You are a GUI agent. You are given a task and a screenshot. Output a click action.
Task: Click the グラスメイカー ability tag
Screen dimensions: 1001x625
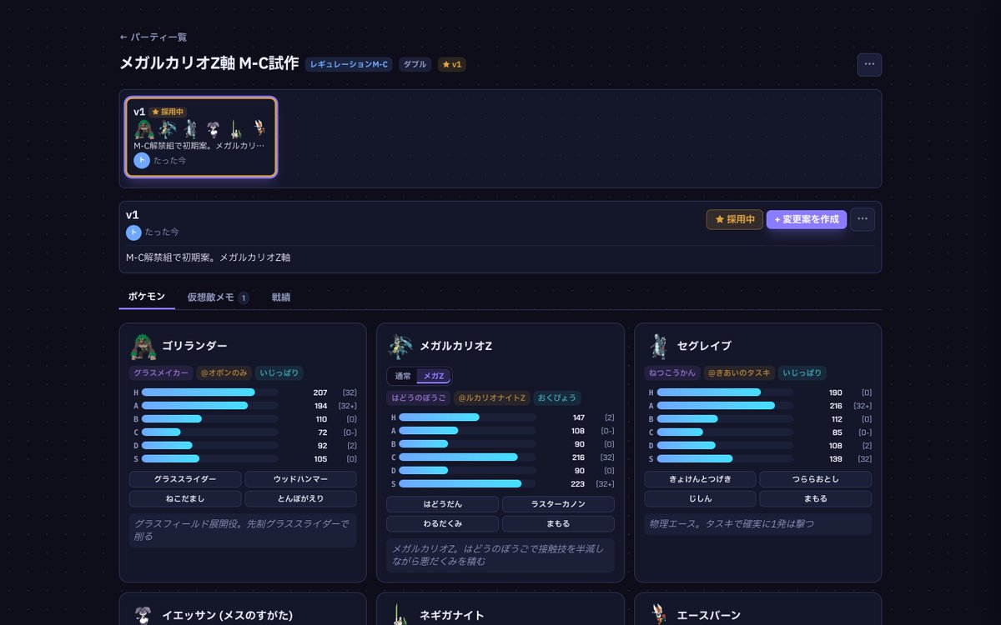[160, 373]
